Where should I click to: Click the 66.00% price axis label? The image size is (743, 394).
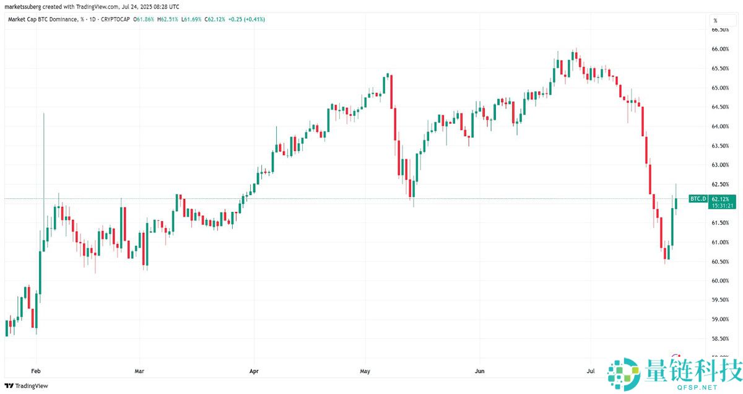click(720, 49)
